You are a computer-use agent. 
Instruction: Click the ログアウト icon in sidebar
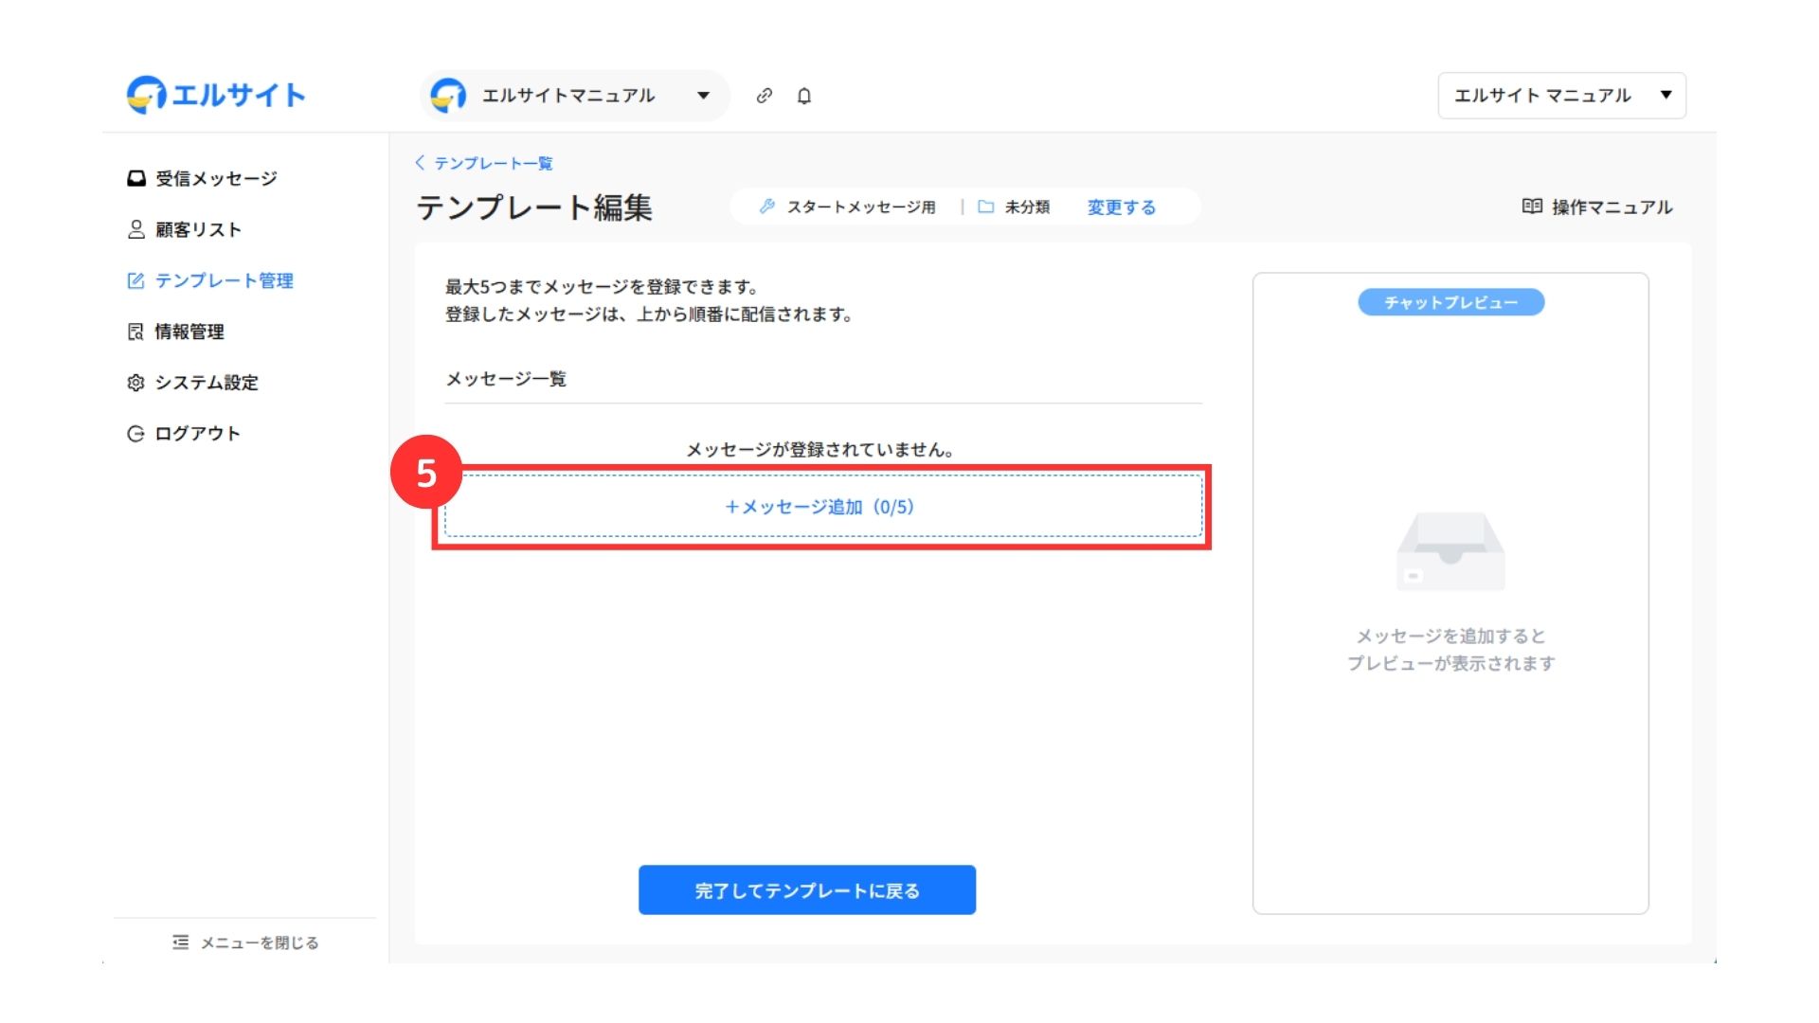point(136,434)
